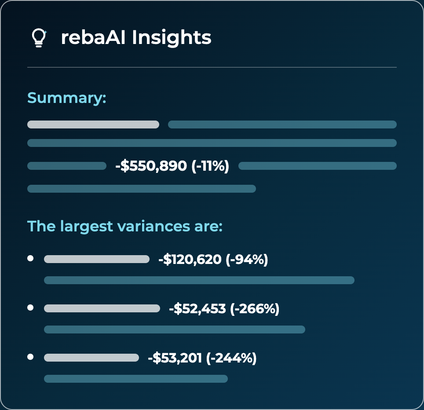The width and height of the screenshot is (424, 410).
Task: Click the bullet beside the -$53,201 variance
Action: (x=30, y=357)
